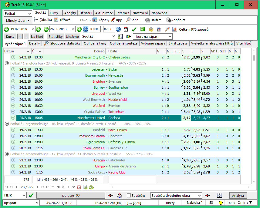260x208 pixels.
Task: Click the magnifier search icon in the date toolbar
Action: tap(167, 29)
